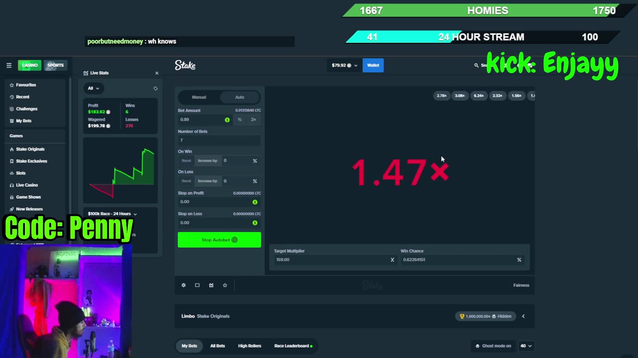Halve the bet amount with ½

pyautogui.click(x=240, y=120)
